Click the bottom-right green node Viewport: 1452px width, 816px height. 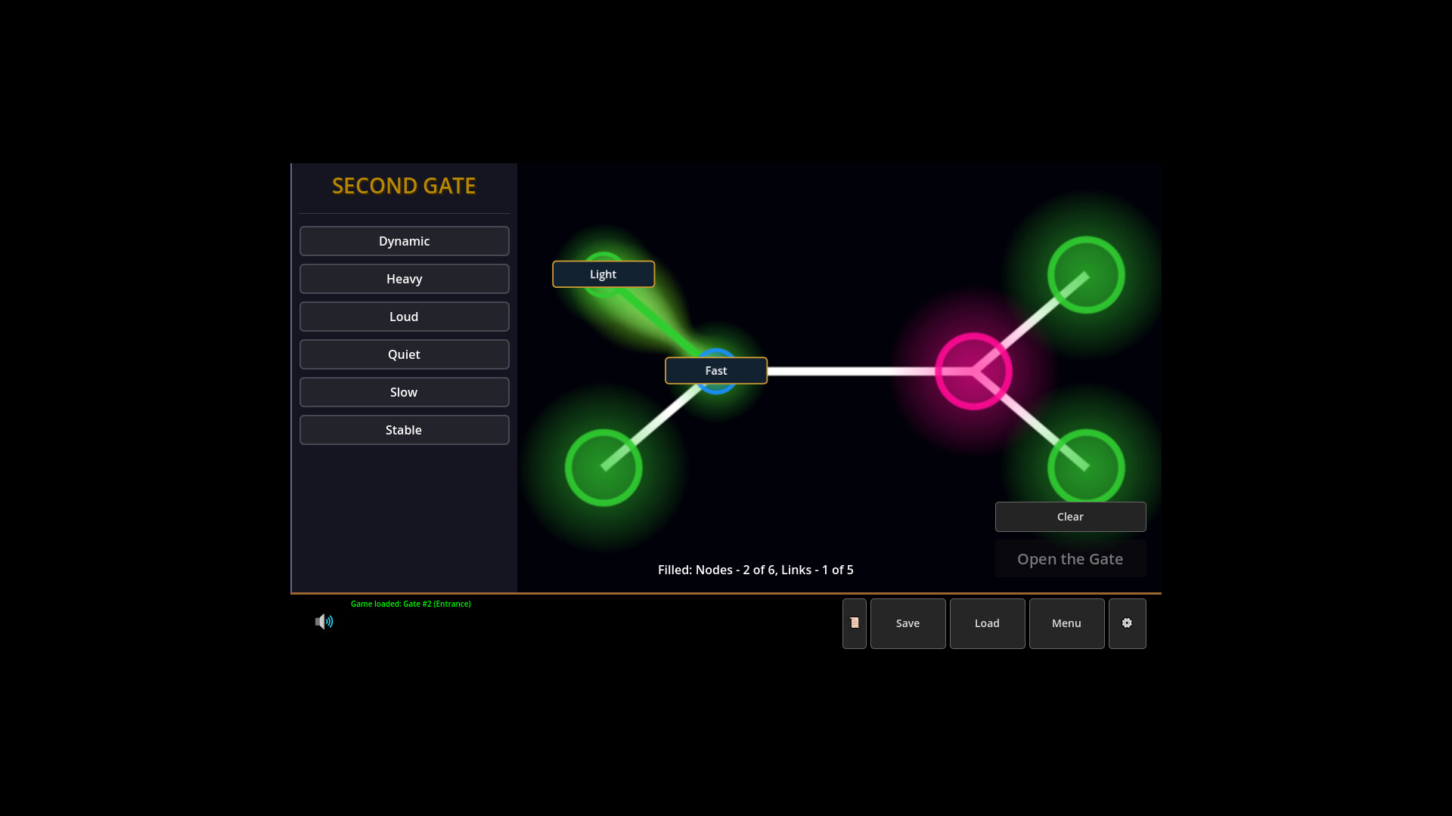tap(1084, 466)
